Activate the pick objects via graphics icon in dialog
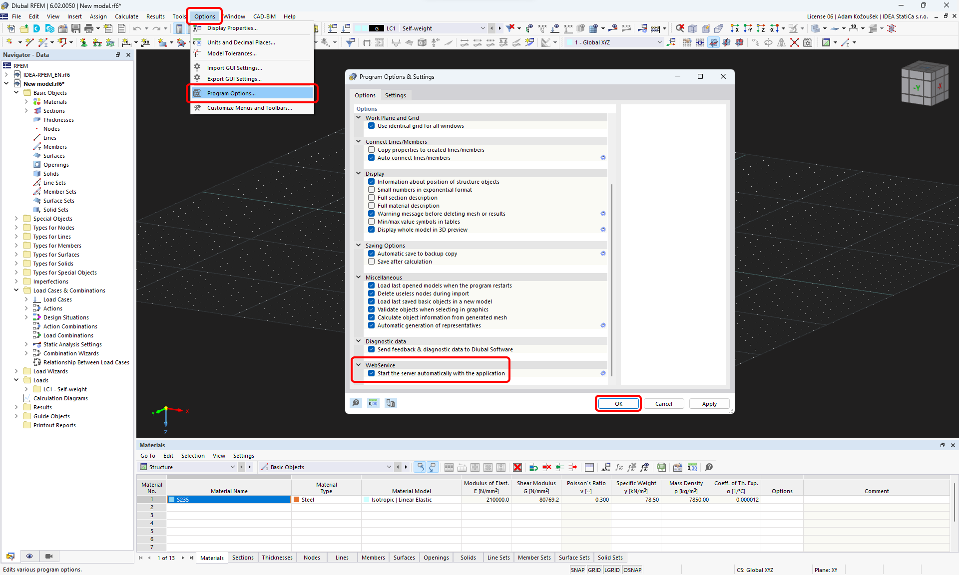This screenshot has width=959, height=575. [356, 403]
